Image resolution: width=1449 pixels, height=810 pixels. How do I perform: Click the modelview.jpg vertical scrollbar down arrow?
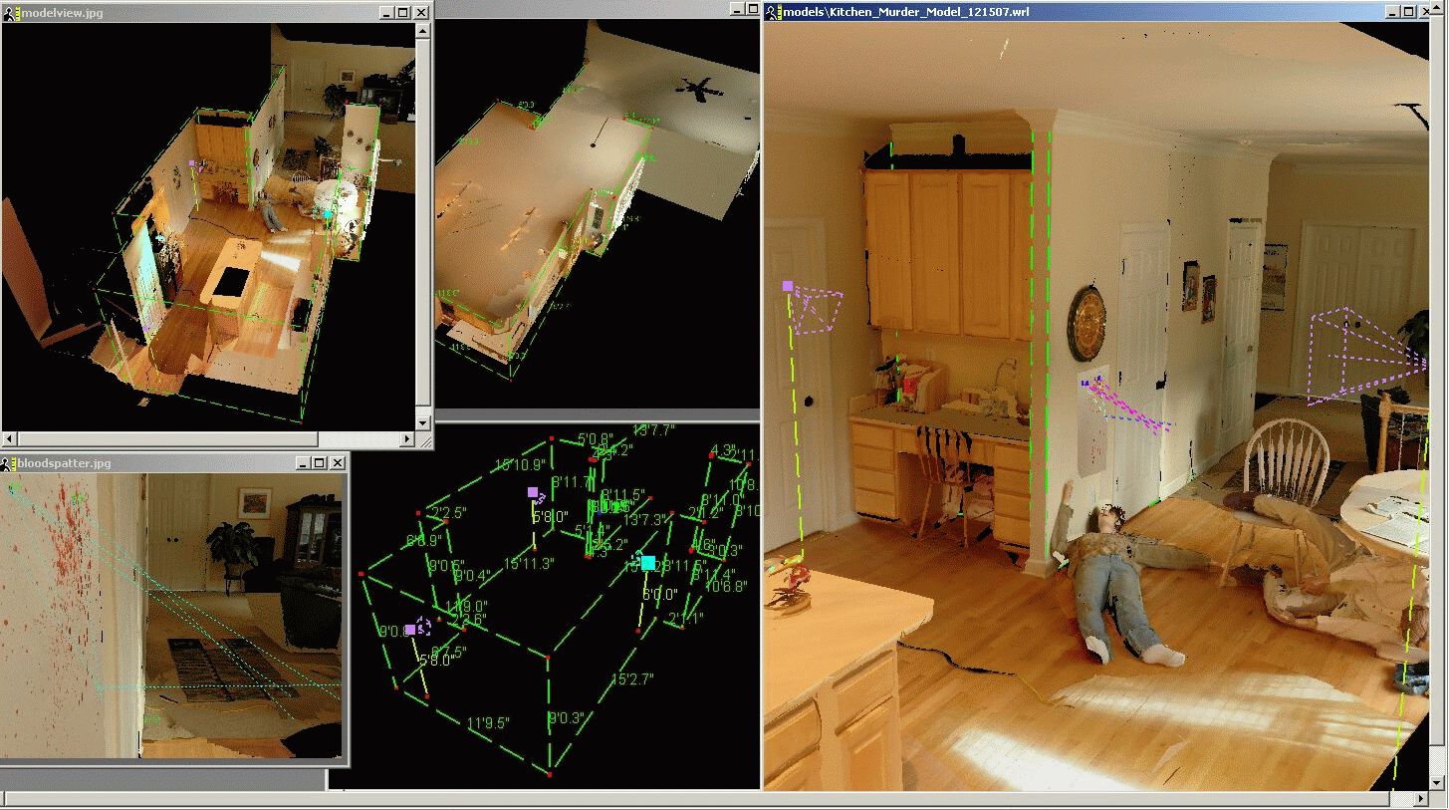[x=423, y=421]
